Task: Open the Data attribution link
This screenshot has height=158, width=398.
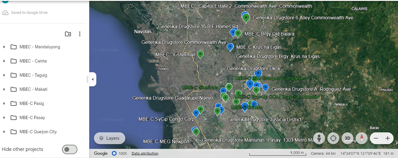Action: tap(145, 153)
